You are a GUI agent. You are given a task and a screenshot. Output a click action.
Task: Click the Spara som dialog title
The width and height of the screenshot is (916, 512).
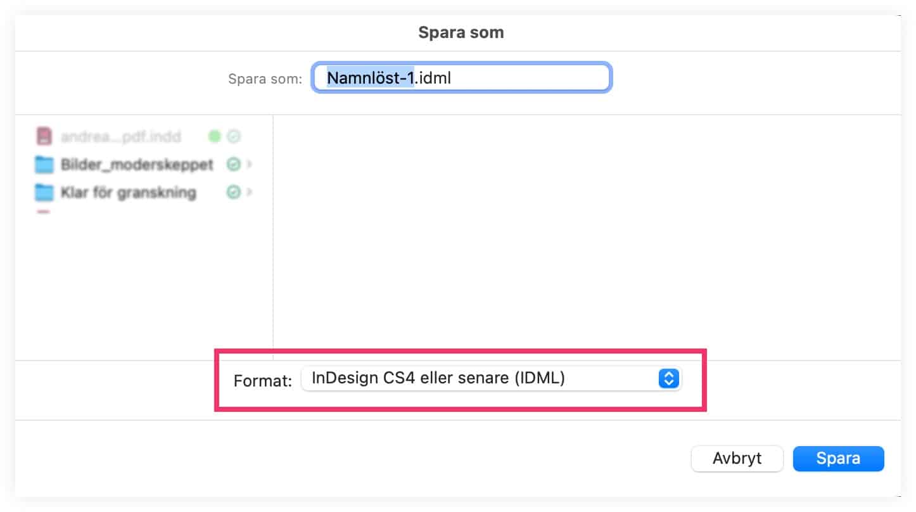click(x=461, y=32)
